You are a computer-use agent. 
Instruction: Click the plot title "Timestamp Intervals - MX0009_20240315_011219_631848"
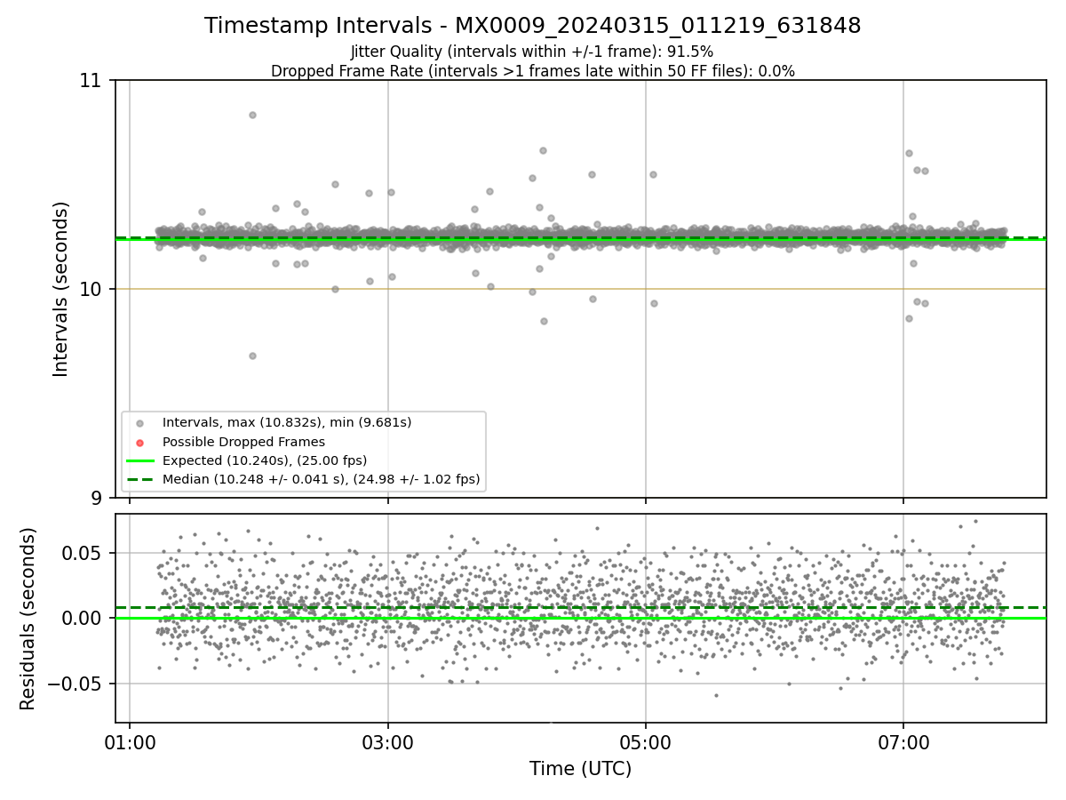click(532, 26)
